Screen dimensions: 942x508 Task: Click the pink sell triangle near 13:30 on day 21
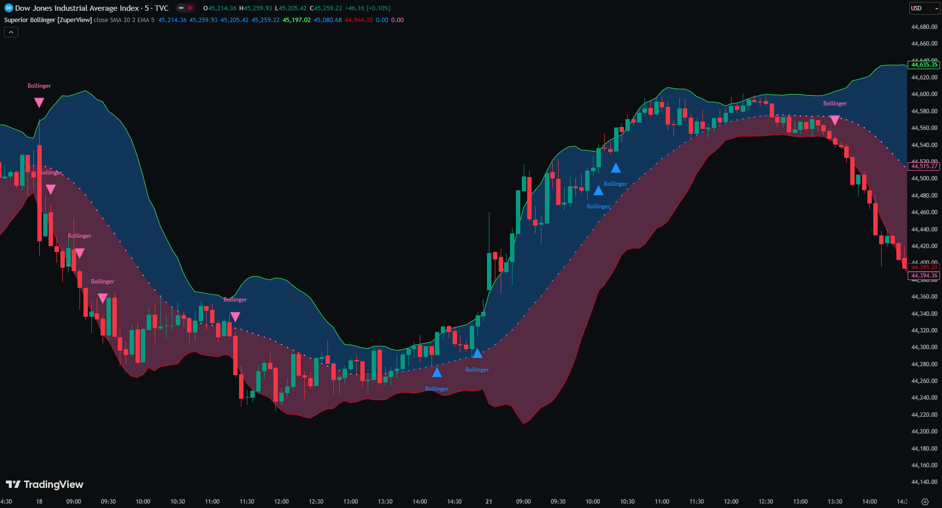[834, 120]
